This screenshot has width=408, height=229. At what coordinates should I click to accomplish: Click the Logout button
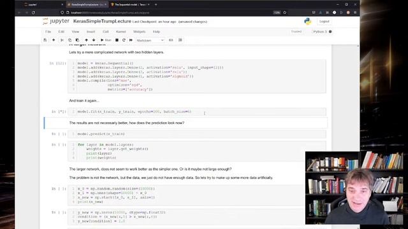point(324,22)
